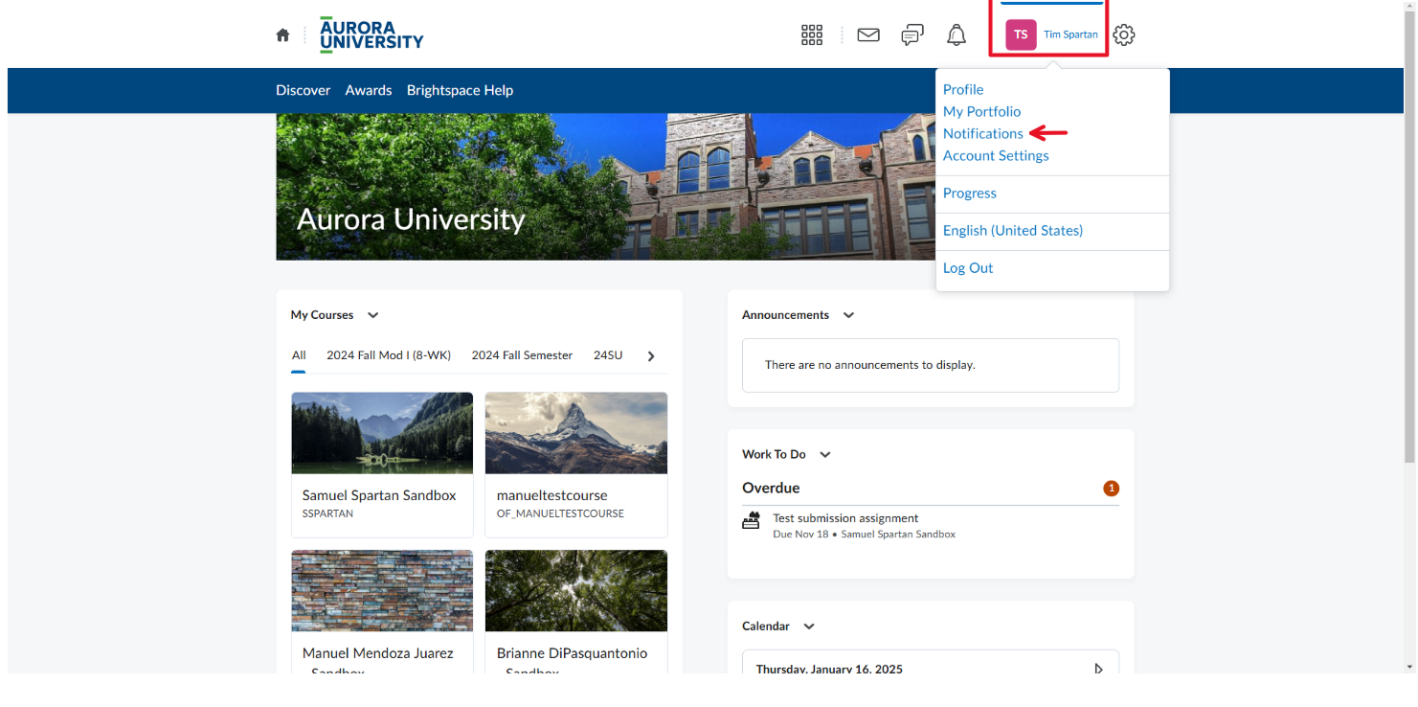Expand the Announcements widget menu
The height and width of the screenshot is (707, 1418).
coord(848,315)
